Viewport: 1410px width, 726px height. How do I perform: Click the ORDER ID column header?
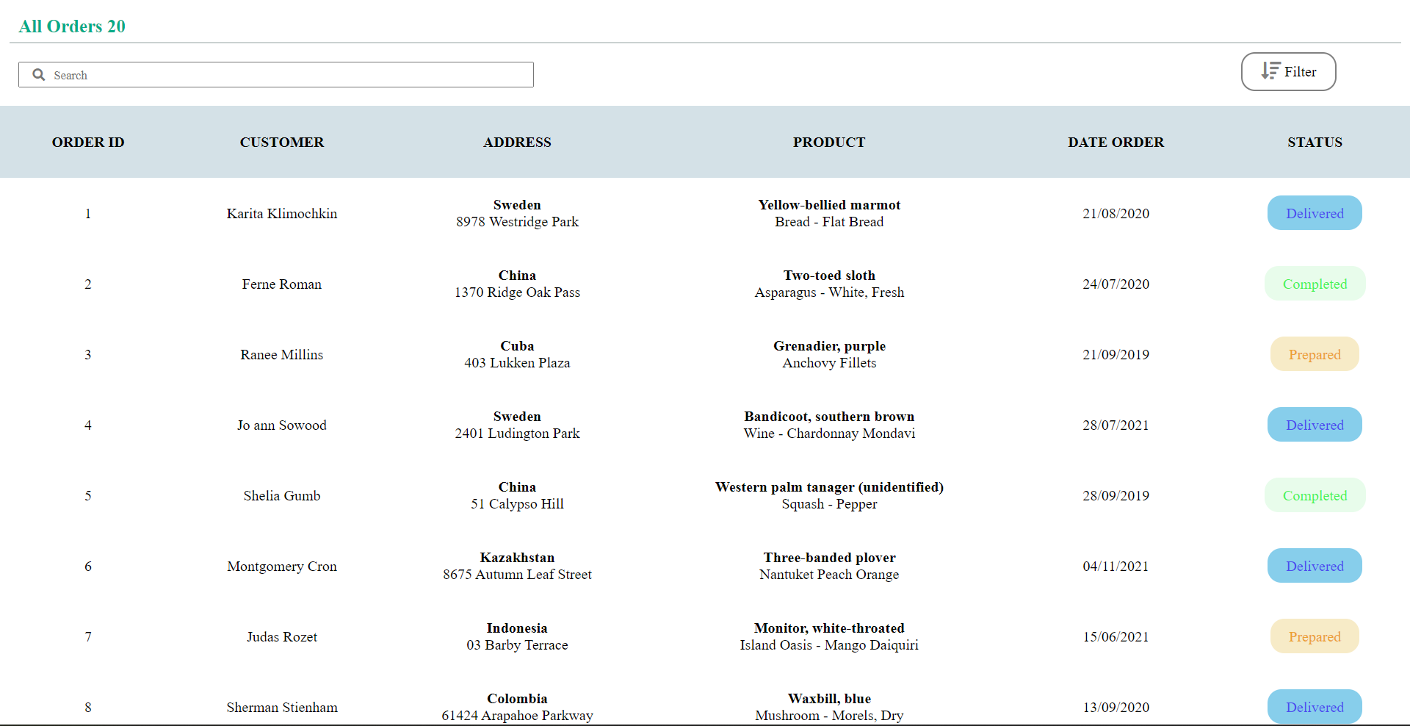(88, 142)
